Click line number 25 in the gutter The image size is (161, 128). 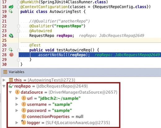tap(4, 40)
